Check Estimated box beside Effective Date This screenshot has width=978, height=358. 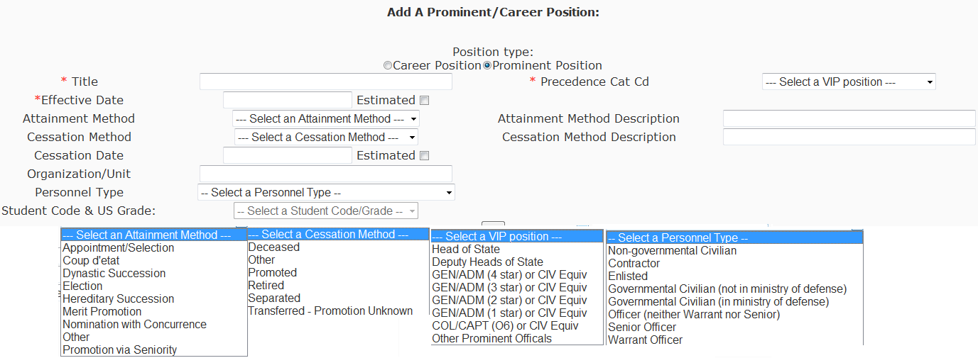click(x=425, y=101)
